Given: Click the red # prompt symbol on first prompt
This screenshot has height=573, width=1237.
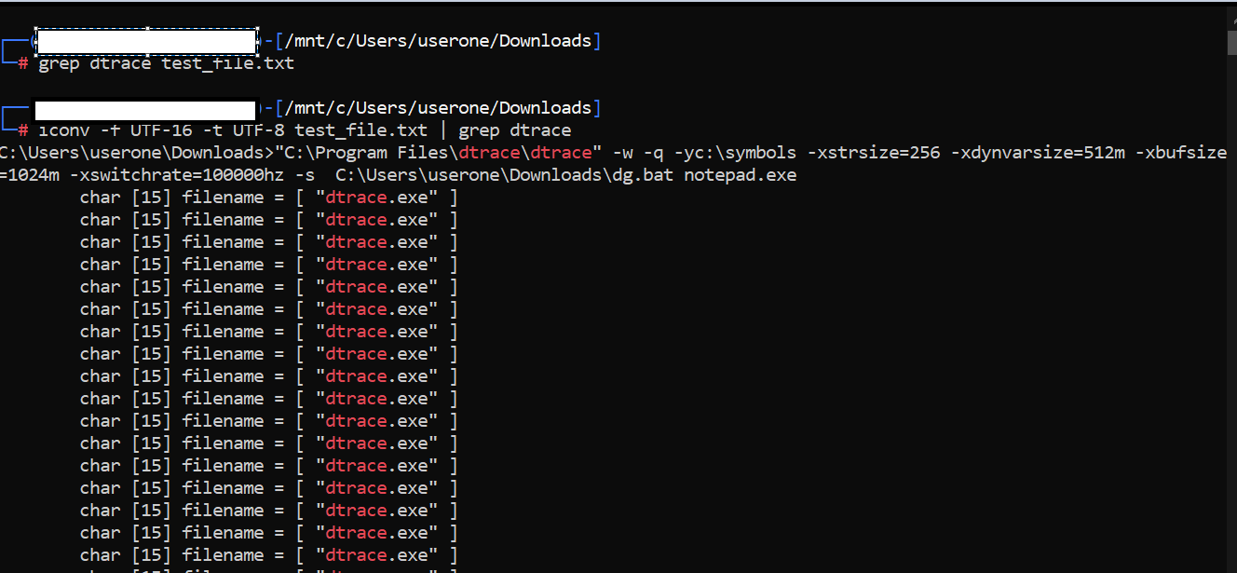Looking at the screenshot, I should 22,64.
